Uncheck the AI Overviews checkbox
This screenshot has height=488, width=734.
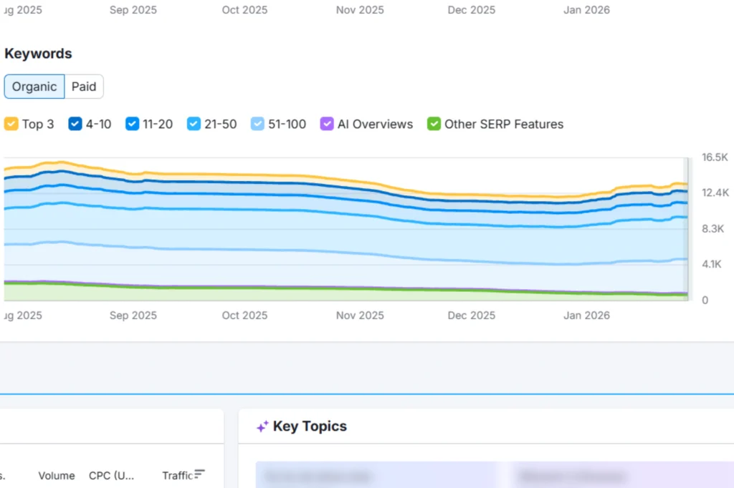(x=326, y=124)
